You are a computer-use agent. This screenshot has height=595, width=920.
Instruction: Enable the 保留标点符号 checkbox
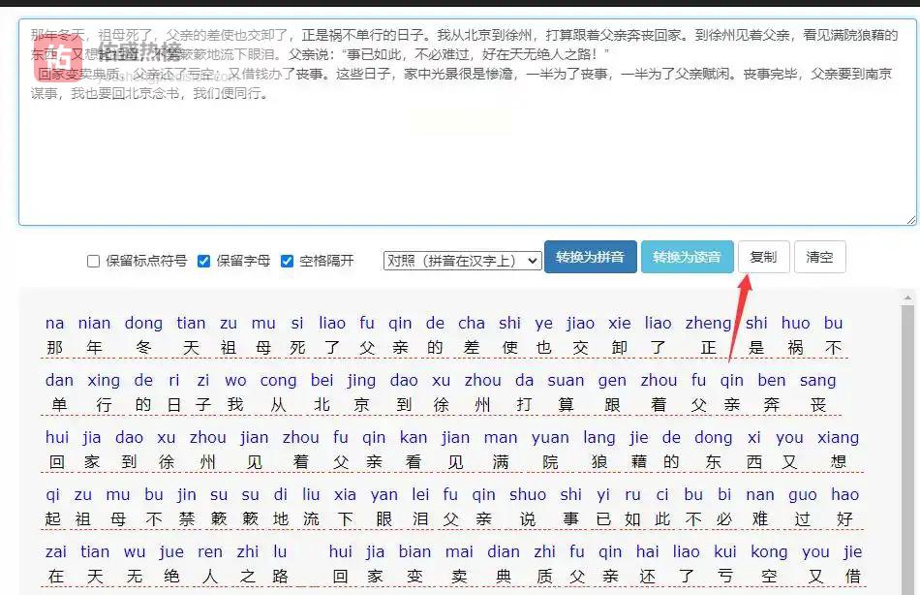click(x=94, y=261)
